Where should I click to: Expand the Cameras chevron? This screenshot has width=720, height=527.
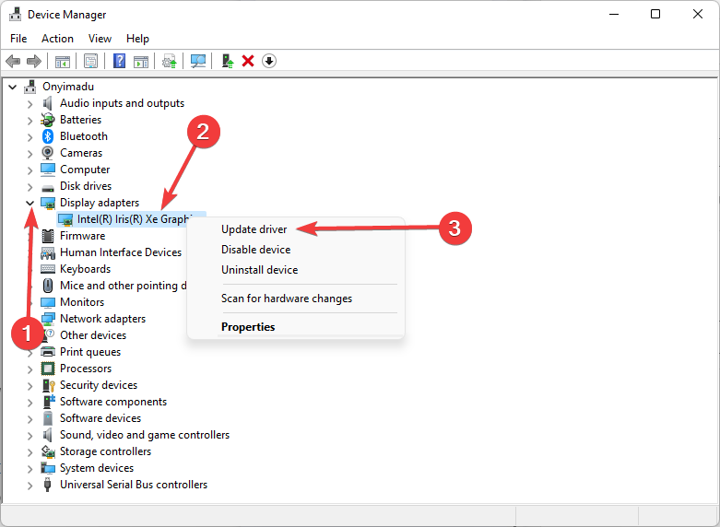point(30,154)
